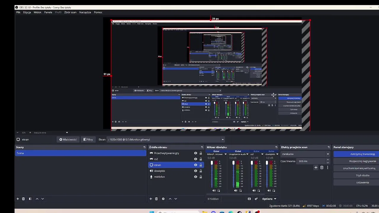Open advanced audio properties gears icon
This screenshot has width=379, height=213.
tap(256, 199)
